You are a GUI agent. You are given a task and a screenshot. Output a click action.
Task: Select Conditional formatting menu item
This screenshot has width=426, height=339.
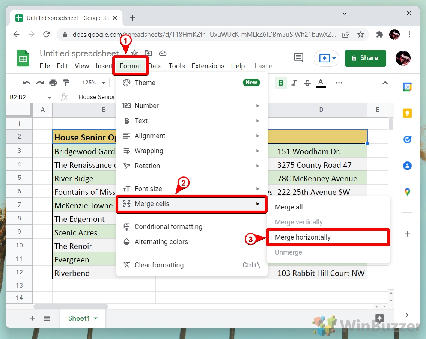pos(192,227)
